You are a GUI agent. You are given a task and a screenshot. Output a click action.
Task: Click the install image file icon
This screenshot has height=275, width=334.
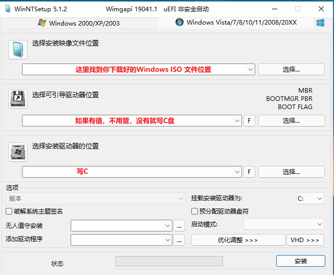[x=18, y=50]
